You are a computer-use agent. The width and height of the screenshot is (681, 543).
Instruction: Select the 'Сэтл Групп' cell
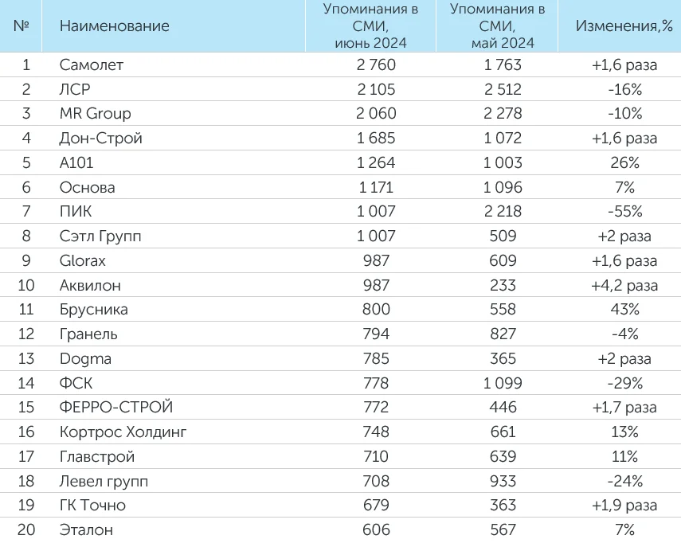pos(101,236)
